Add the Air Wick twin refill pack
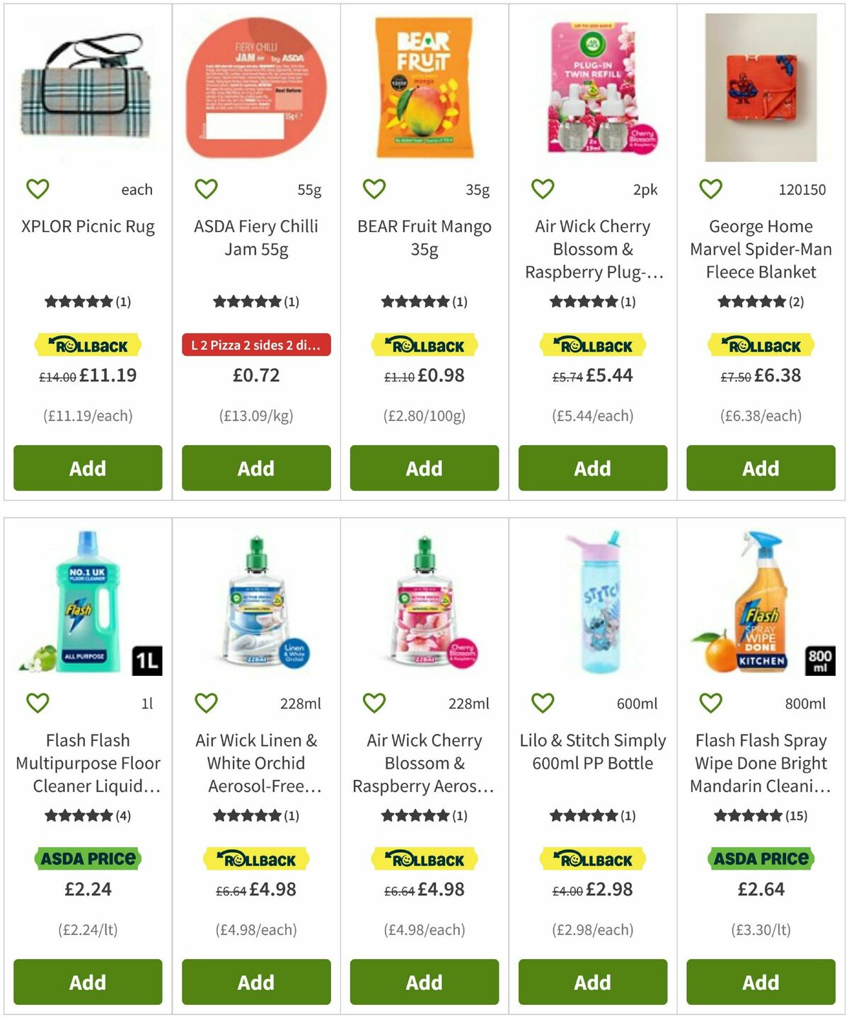This screenshot has width=849, height=1017. click(x=591, y=468)
